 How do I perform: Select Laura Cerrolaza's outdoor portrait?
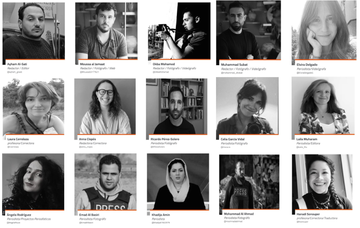click(x=33, y=106)
